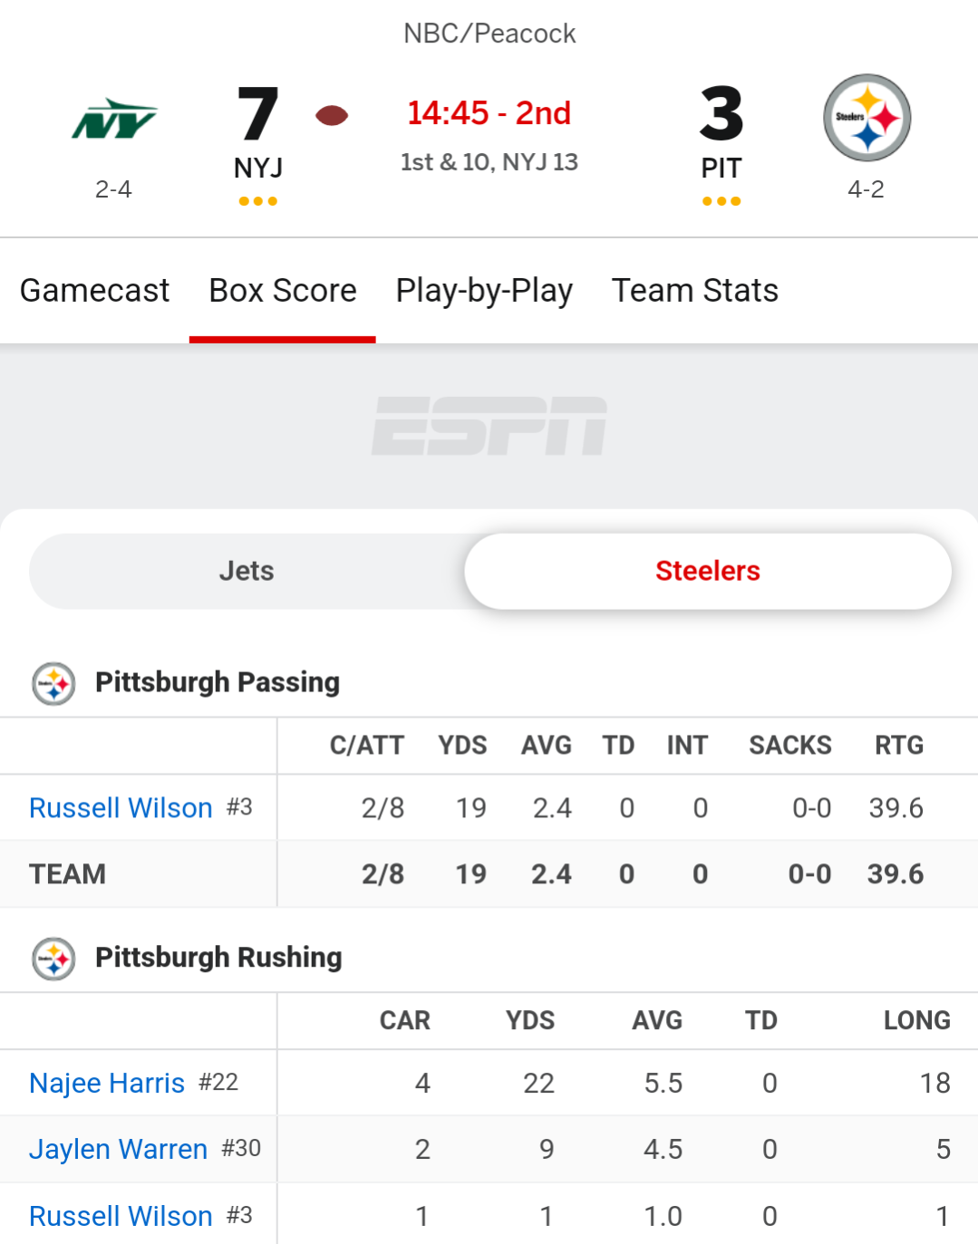Click the Steelers icon beside Pittsburgh Passing
The width and height of the screenshot is (978, 1244).
click(x=53, y=683)
